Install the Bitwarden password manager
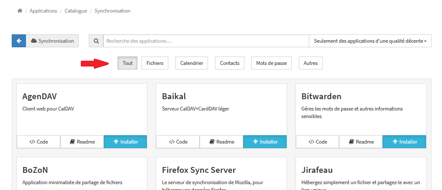 point(404,142)
